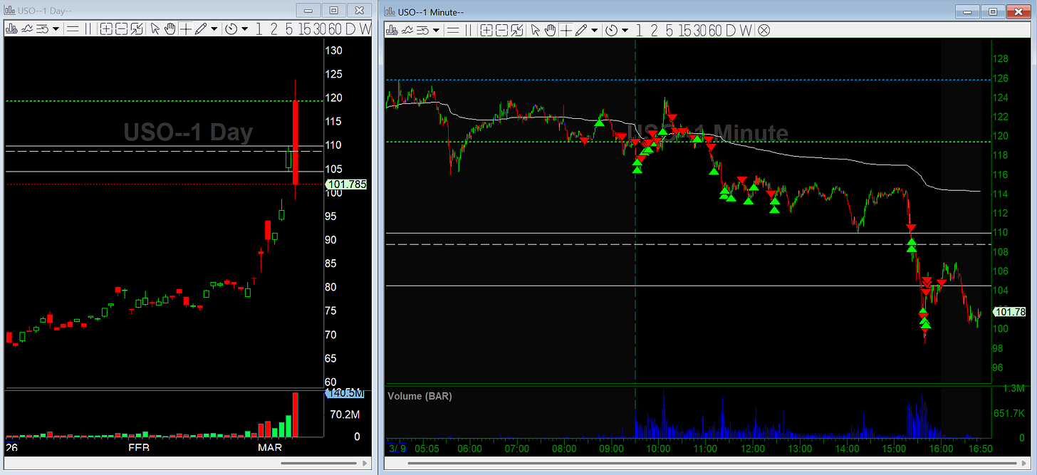Switch 1 Day window to 15-minute interval
The image size is (1037, 475).
[x=304, y=28]
